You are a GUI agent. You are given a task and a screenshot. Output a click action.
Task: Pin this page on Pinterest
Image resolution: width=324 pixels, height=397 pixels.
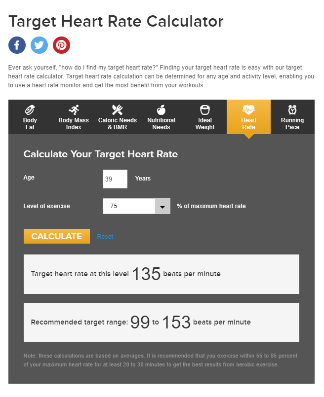[61, 45]
